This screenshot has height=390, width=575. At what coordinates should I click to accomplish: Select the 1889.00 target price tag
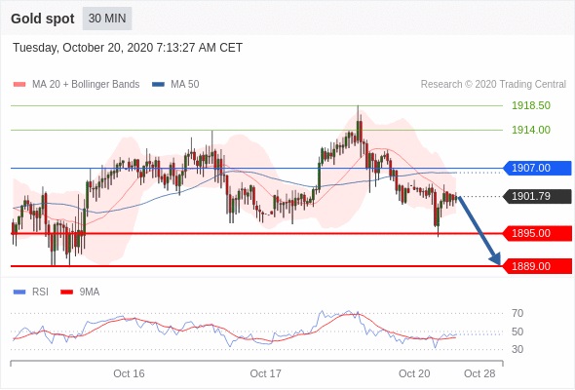537,266
